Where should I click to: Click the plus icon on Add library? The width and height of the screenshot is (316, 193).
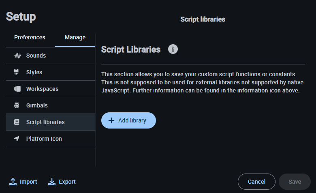[111, 120]
